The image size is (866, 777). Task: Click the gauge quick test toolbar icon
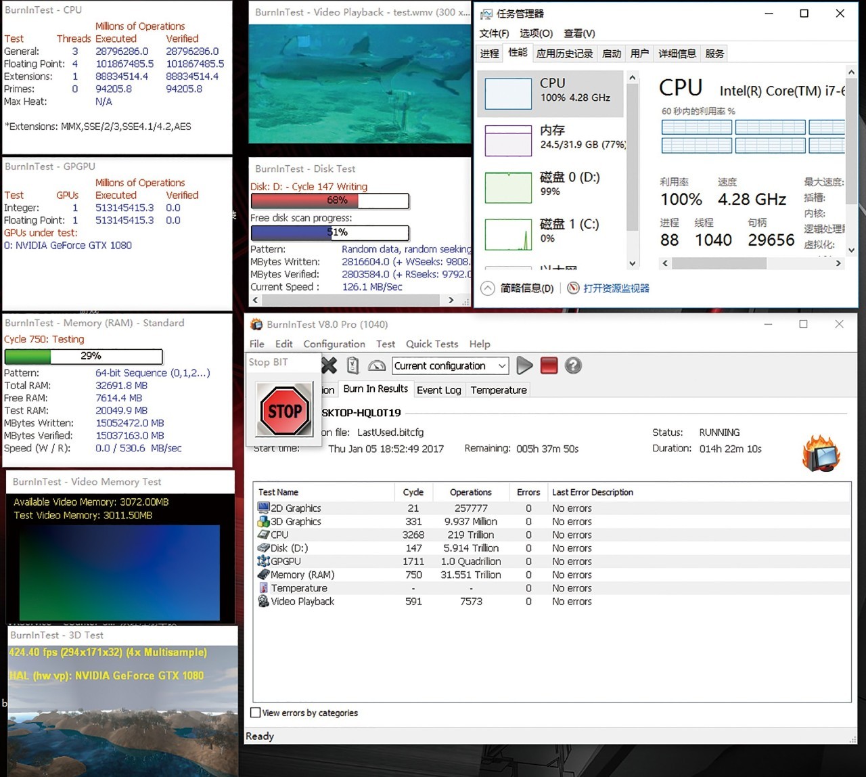coord(377,366)
